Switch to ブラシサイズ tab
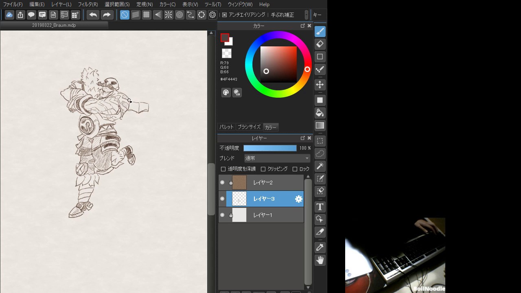The width and height of the screenshot is (521, 293). coord(249,127)
